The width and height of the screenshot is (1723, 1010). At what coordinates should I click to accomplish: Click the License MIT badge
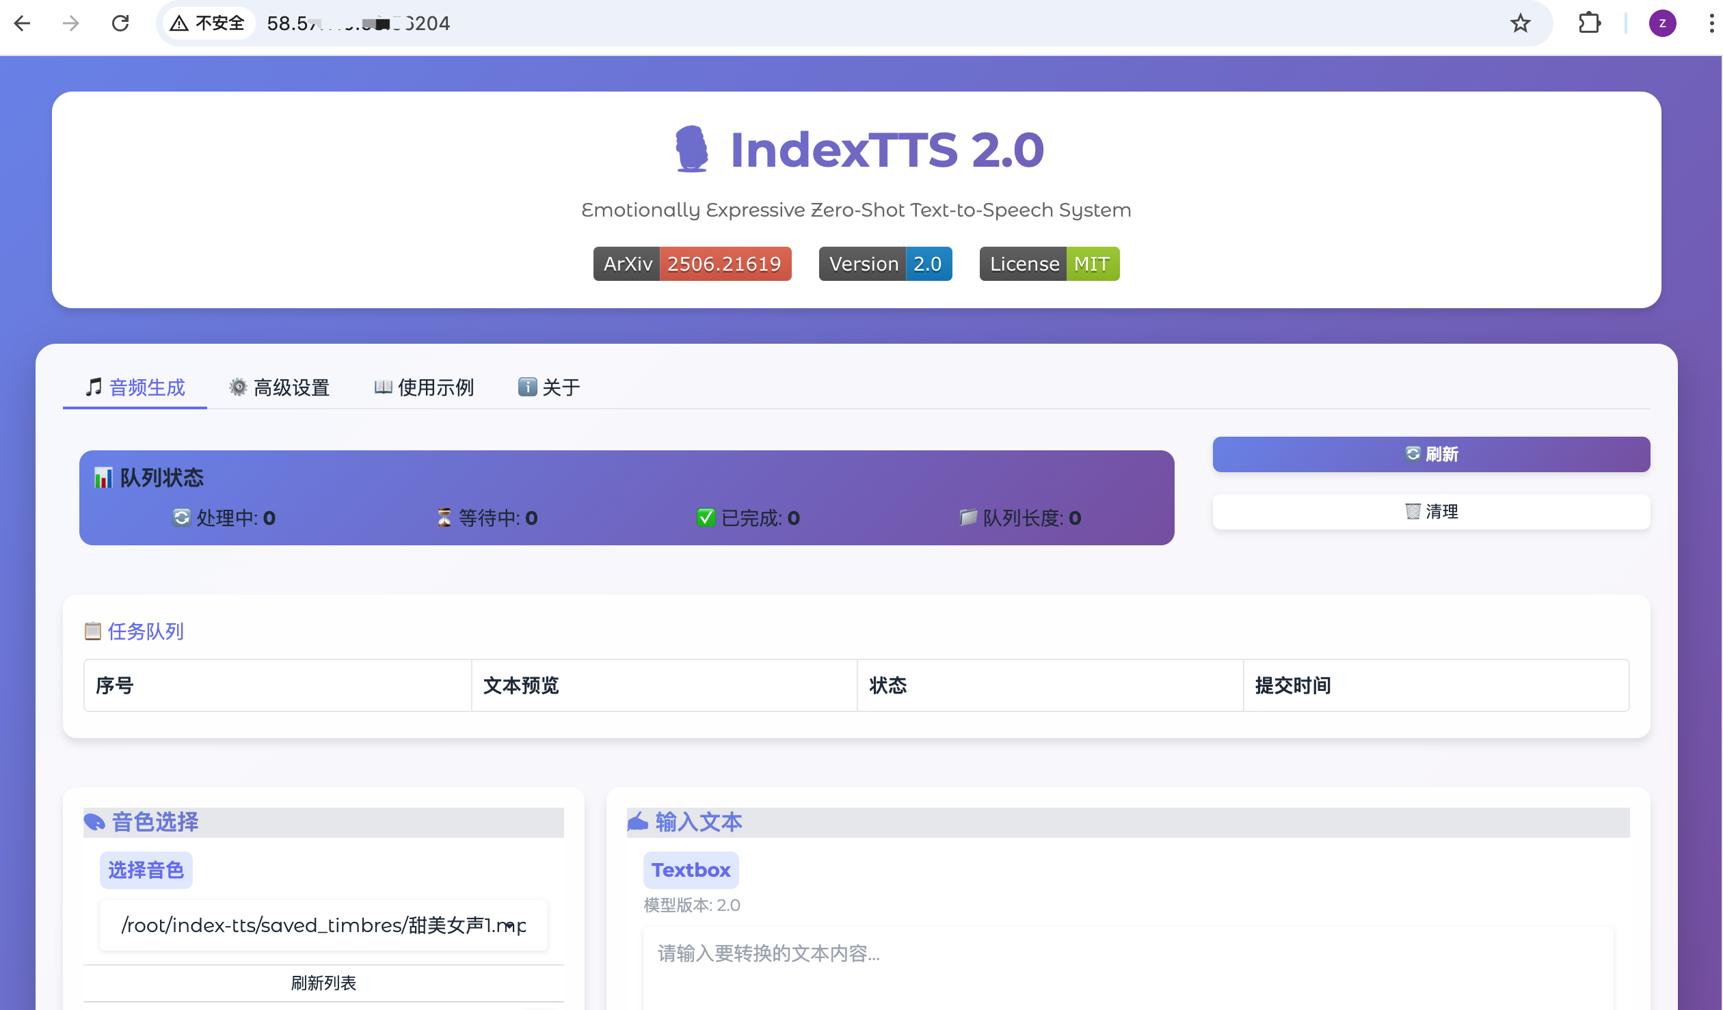pos(1049,264)
